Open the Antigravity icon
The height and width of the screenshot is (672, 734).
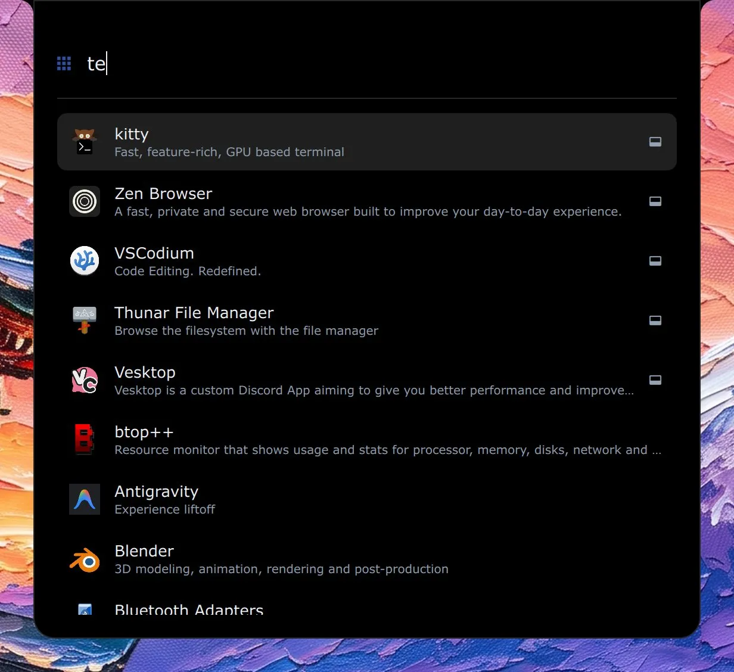85,499
